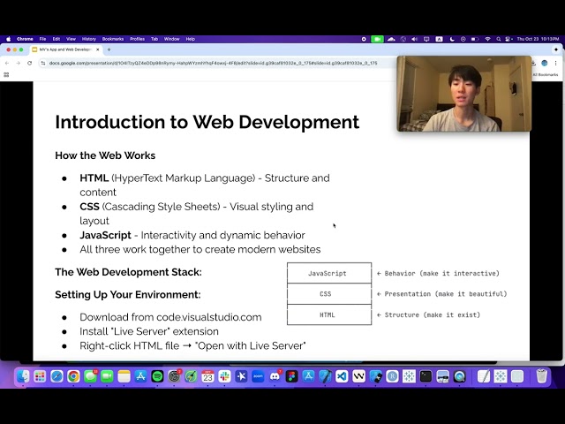This screenshot has width=565, height=424.
Task: Open a new Chrome tab
Action: (x=109, y=49)
